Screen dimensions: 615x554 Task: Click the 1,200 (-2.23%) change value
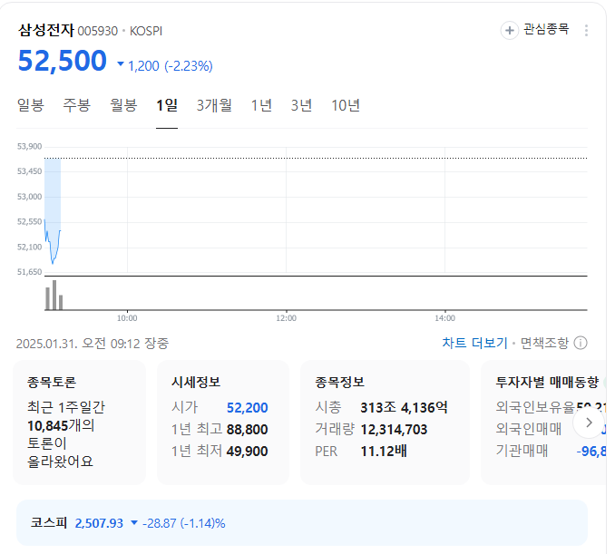(171, 66)
